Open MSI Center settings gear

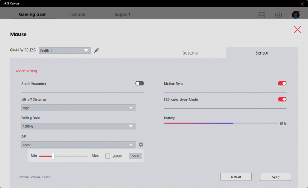coord(279,15)
